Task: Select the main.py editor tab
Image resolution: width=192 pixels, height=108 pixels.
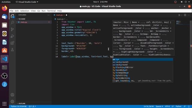Action: [61, 15]
